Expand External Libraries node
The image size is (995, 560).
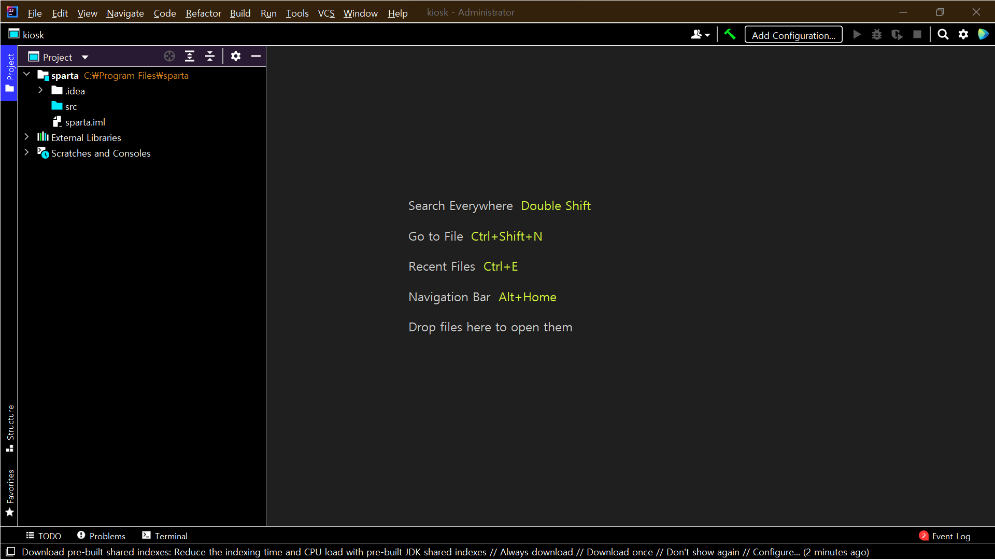(27, 137)
